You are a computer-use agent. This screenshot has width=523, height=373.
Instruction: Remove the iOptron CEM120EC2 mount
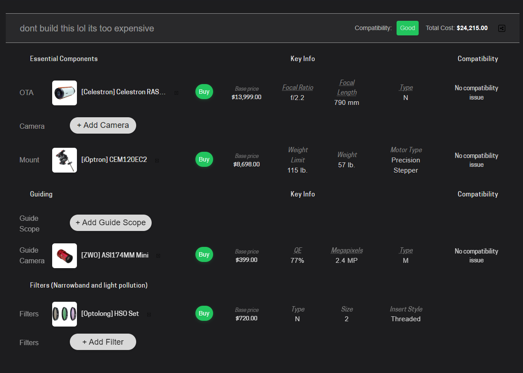[x=156, y=160]
